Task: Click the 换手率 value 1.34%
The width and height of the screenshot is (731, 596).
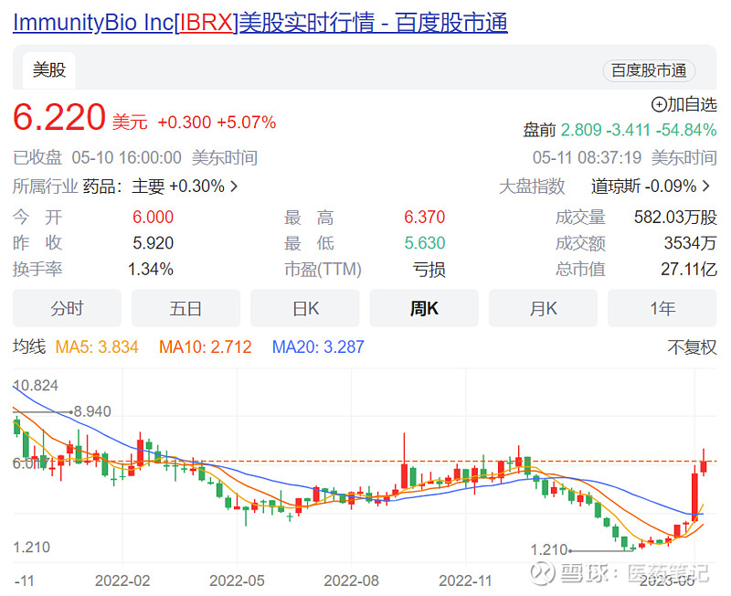Action: pos(151,269)
